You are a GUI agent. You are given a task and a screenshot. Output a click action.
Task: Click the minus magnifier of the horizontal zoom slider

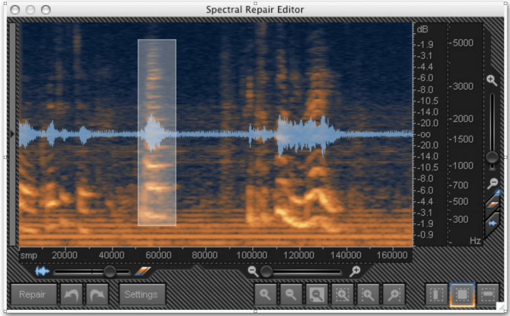[253, 271]
